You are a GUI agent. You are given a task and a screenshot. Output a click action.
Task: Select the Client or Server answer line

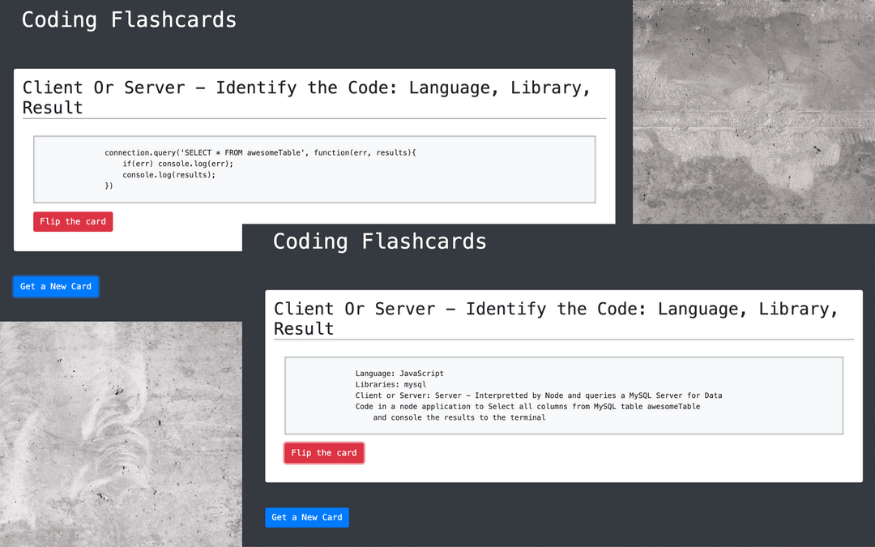coord(538,395)
